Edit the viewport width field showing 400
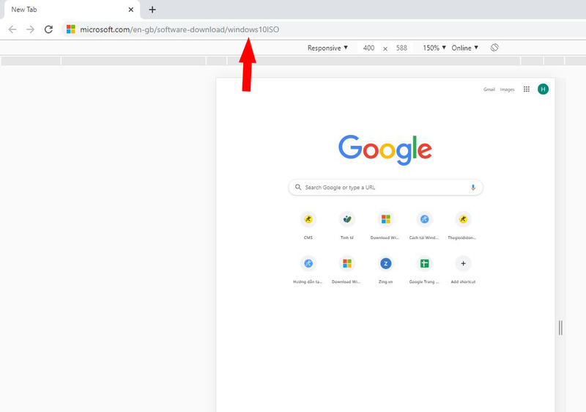 tap(368, 48)
